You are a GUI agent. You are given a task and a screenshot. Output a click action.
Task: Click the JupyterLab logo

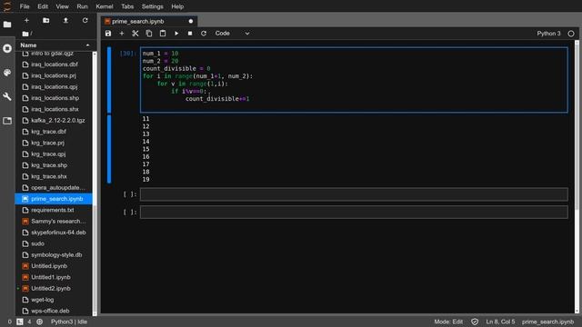pos(7,6)
